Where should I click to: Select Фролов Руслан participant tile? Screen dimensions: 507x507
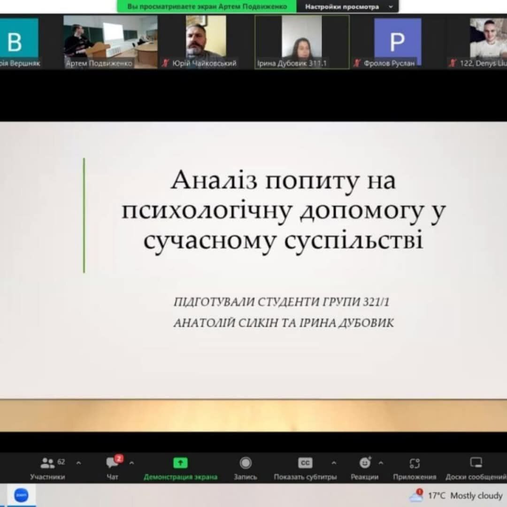(x=397, y=41)
